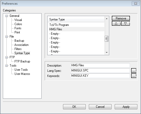Open the Filters preferences
This screenshot has height=114, width=141.
coord(18,49)
